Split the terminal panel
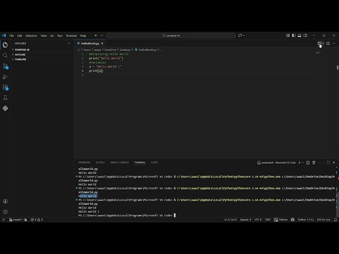Screen dimensions: 339x254 point(308,162)
